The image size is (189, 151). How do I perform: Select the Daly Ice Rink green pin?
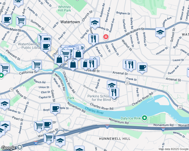click(145, 118)
